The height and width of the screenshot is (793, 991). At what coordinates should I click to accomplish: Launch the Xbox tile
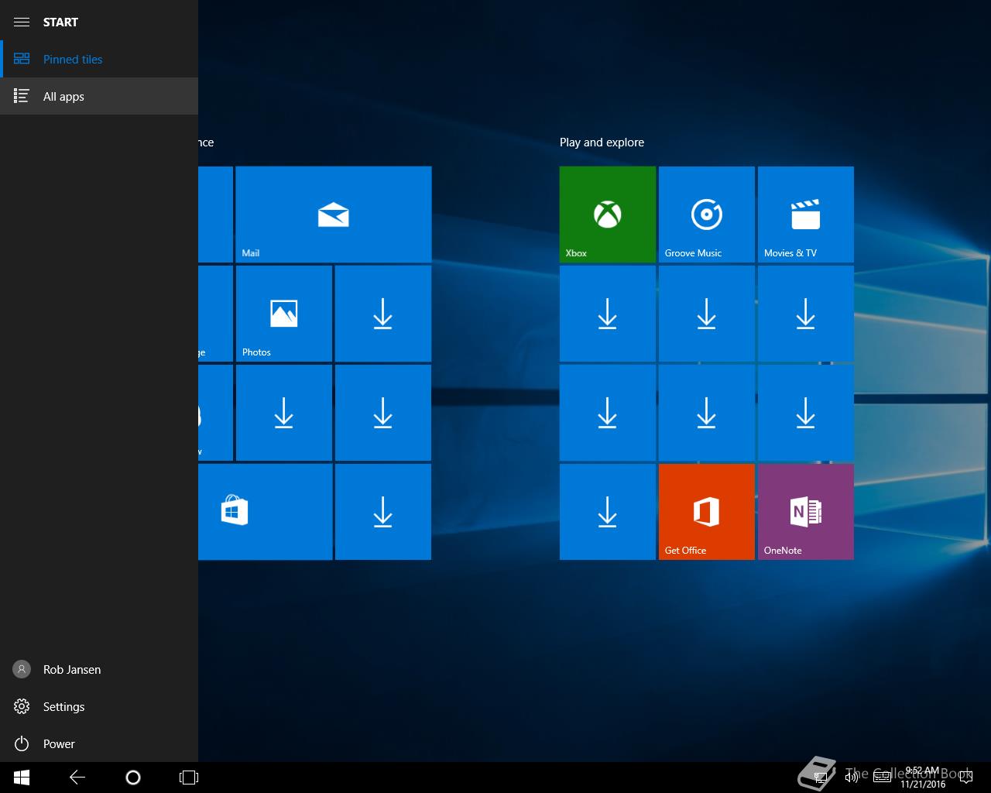tap(608, 215)
